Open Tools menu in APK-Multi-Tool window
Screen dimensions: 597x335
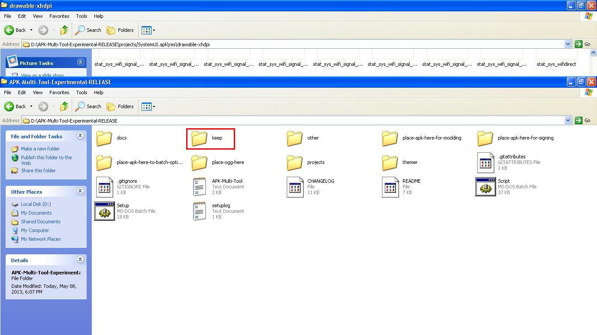(x=82, y=92)
